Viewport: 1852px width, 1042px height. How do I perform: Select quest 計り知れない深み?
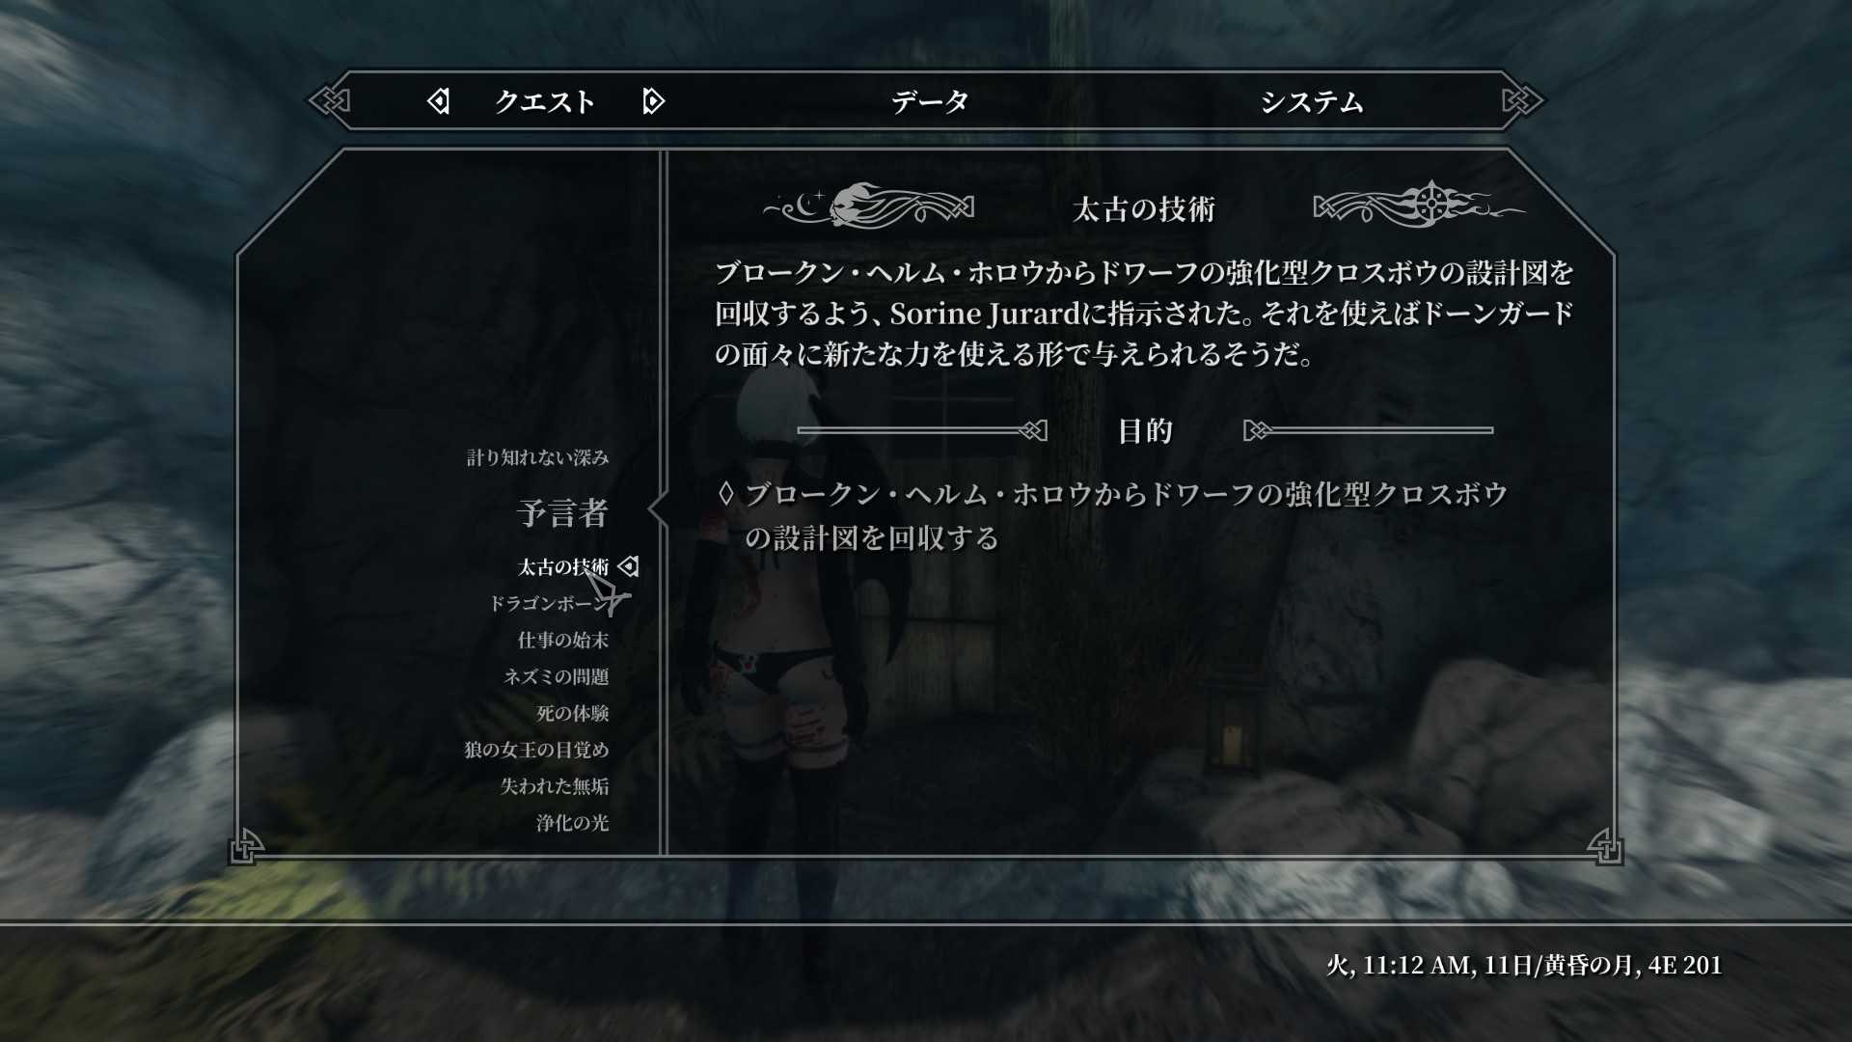538,457
